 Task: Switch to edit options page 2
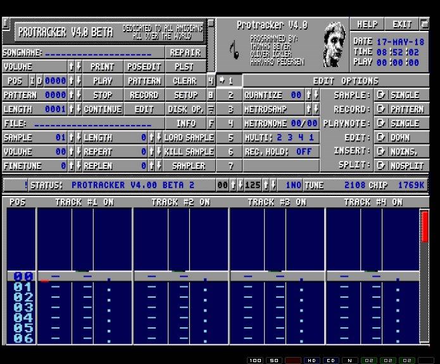tap(229, 95)
